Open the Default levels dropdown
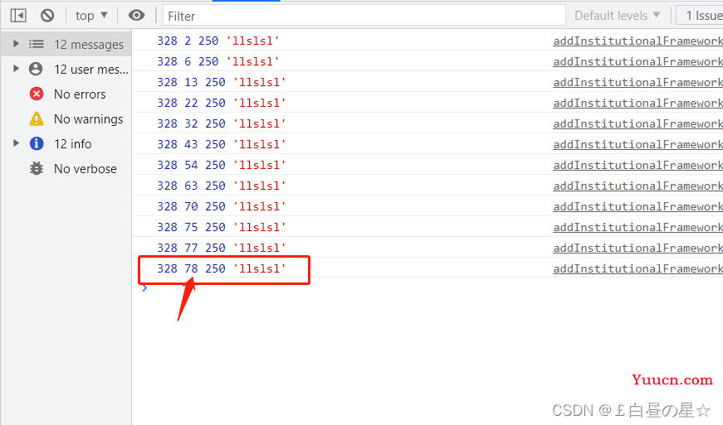The height and width of the screenshot is (425, 723). [x=617, y=16]
